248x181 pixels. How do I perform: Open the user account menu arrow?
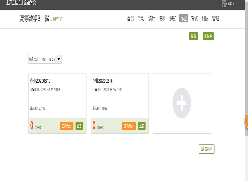(x=234, y=4)
